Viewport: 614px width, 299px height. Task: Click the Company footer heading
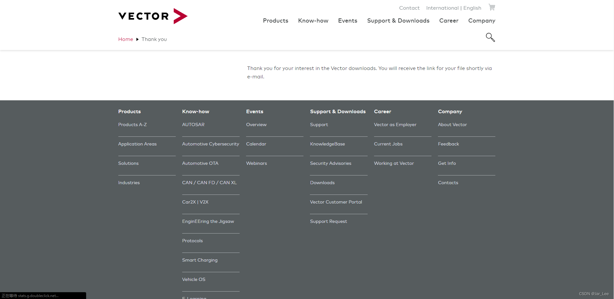[450, 112]
